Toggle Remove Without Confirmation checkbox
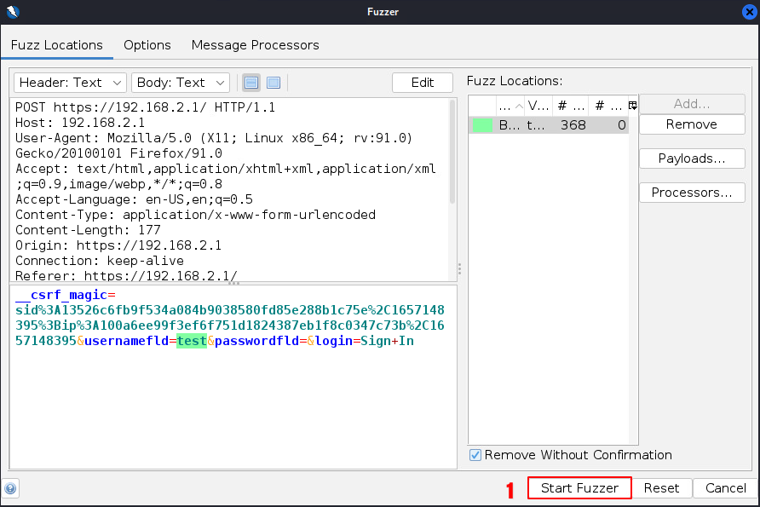This screenshot has height=507, width=760. pyautogui.click(x=475, y=455)
